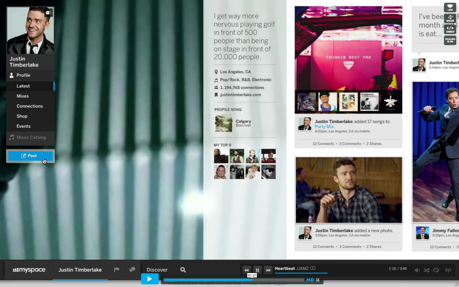Screen dimensions: 459x287
Task: Open the justintimberlake.com link
Action: coord(241,95)
